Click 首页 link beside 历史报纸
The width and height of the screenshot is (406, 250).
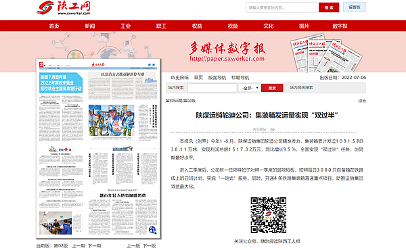198,78
